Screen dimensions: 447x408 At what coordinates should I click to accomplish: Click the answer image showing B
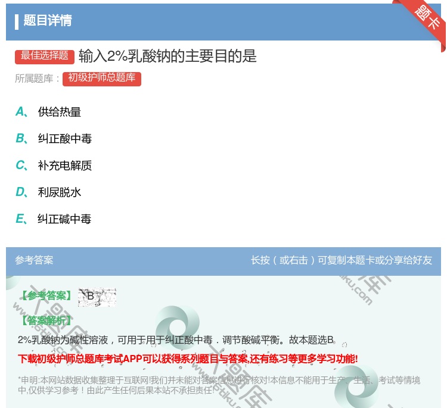tap(97, 297)
